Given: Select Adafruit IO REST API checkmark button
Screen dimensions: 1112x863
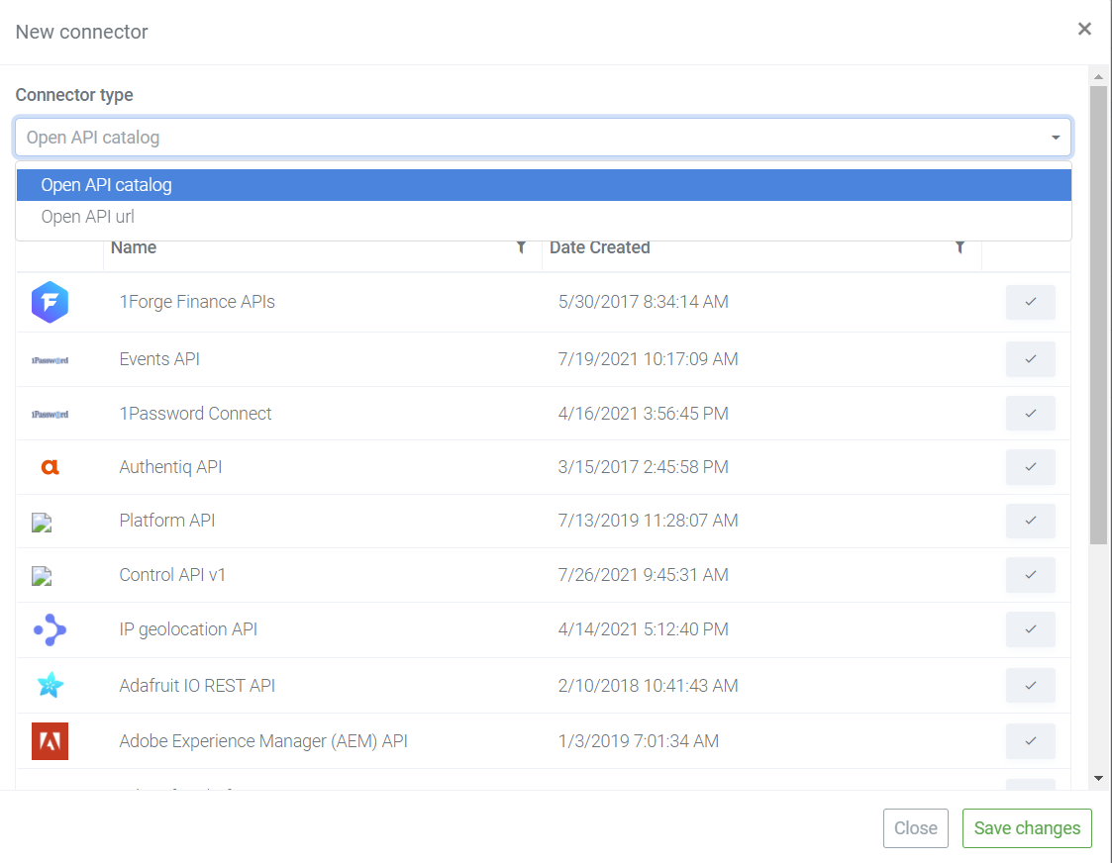Looking at the screenshot, I should pos(1031,685).
